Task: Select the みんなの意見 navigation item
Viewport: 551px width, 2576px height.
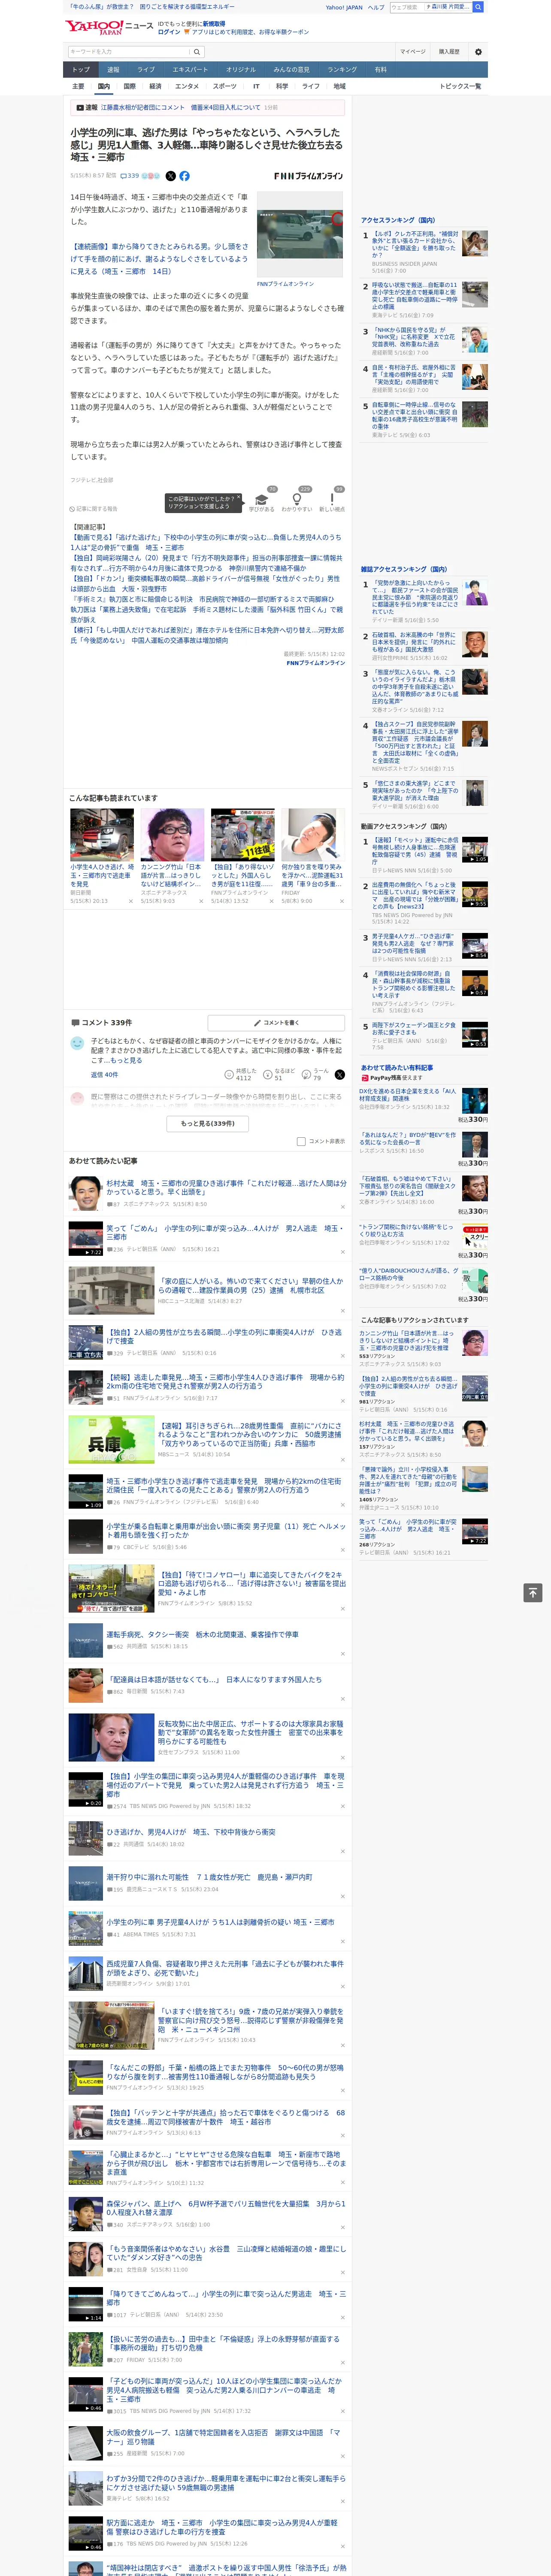Action: click(x=291, y=70)
